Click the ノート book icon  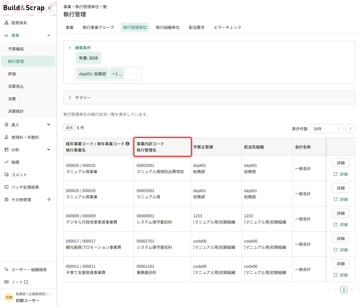(x=7, y=282)
